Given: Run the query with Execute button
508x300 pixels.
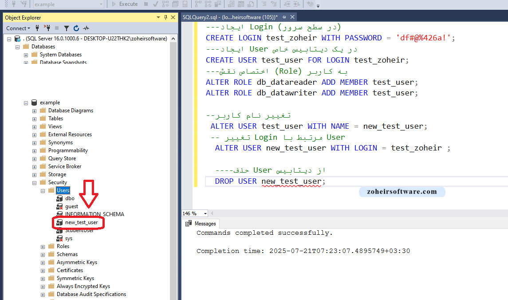Looking at the screenshot, I should coord(125,4).
